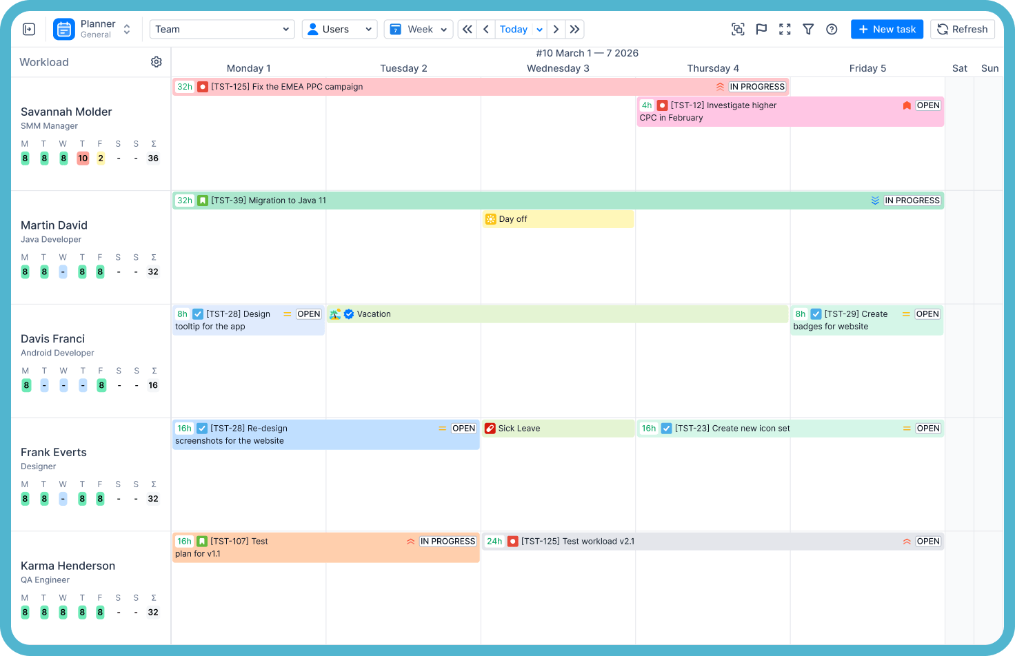Click the flag icon in toolbar

pos(761,29)
